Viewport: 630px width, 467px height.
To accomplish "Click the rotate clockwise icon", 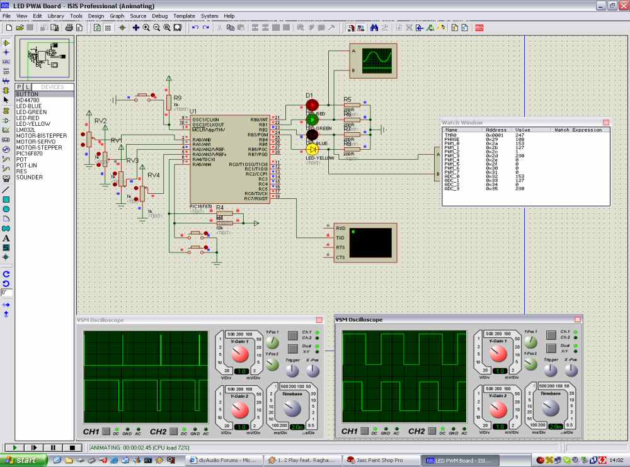I will pyautogui.click(x=6, y=274).
